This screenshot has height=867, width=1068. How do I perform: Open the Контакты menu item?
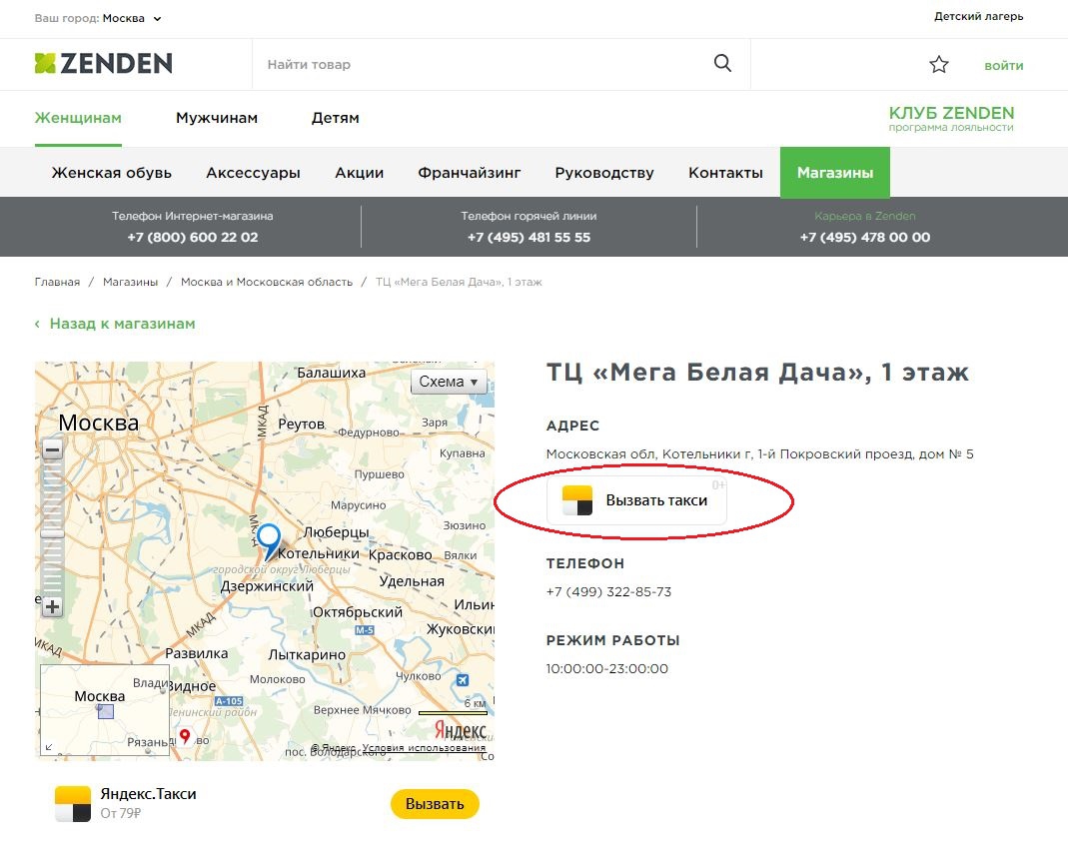pos(725,173)
